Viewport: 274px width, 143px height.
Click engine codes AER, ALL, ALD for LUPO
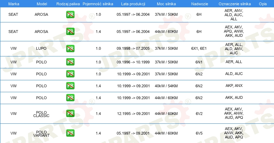pos(234,49)
